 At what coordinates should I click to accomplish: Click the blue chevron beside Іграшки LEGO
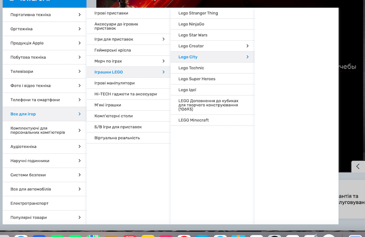164,72
